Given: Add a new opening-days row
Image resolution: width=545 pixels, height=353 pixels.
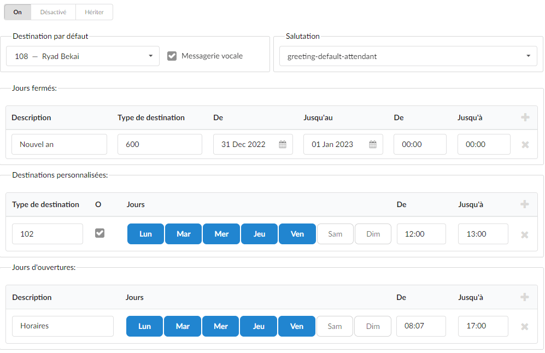Looking at the screenshot, I should coord(524,297).
